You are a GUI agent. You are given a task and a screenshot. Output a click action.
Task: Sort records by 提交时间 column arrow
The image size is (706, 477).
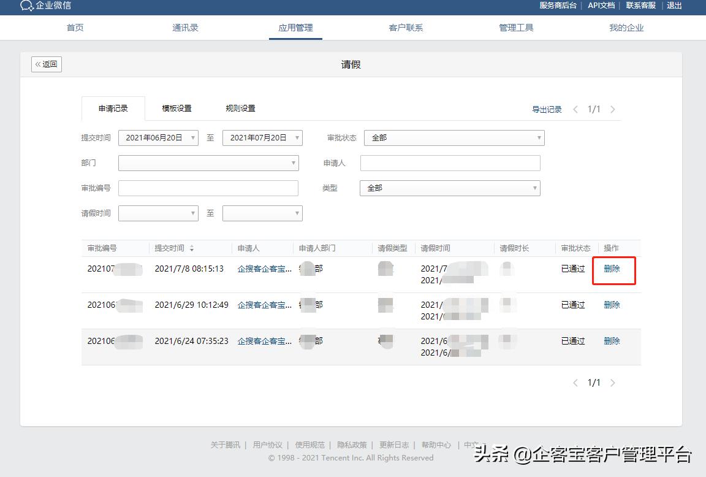pos(191,248)
